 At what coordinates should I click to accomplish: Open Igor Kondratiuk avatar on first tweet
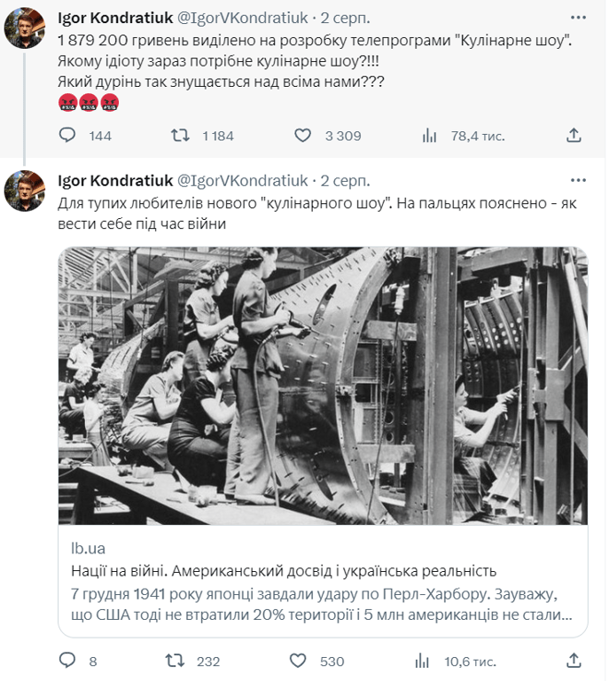tap(24, 27)
